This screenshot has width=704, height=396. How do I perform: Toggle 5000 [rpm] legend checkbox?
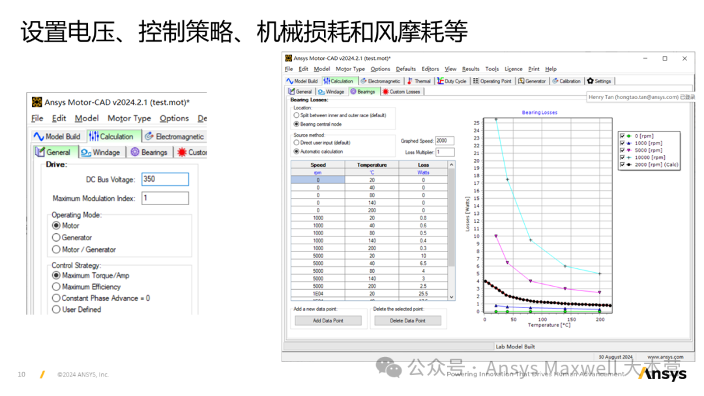[623, 150]
